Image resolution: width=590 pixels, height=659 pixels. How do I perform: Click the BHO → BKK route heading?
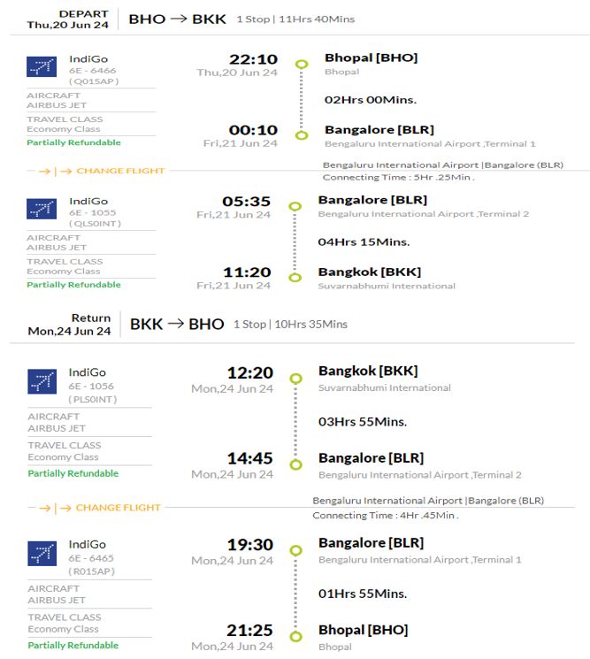tap(177, 19)
